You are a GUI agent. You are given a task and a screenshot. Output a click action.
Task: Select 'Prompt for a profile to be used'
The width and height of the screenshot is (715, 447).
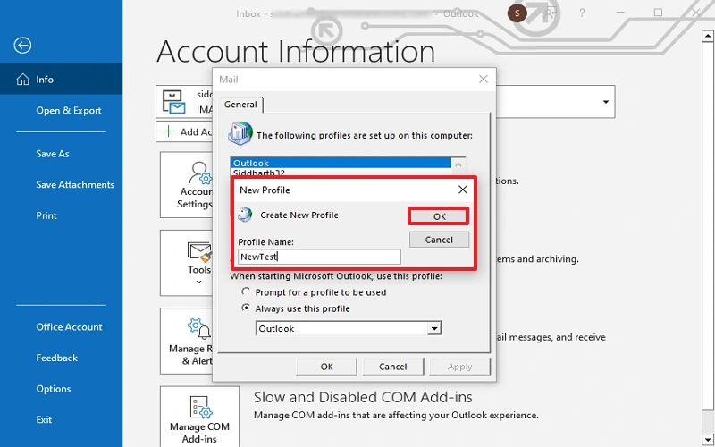coord(246,292)
